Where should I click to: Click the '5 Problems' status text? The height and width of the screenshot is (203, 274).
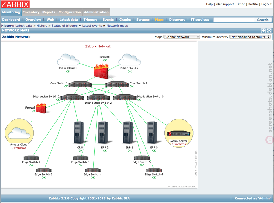[x=19, y=148]
